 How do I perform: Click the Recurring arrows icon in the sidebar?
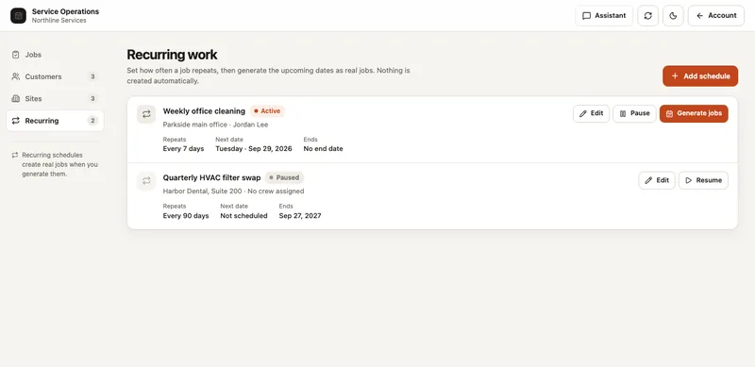point(16,121)
